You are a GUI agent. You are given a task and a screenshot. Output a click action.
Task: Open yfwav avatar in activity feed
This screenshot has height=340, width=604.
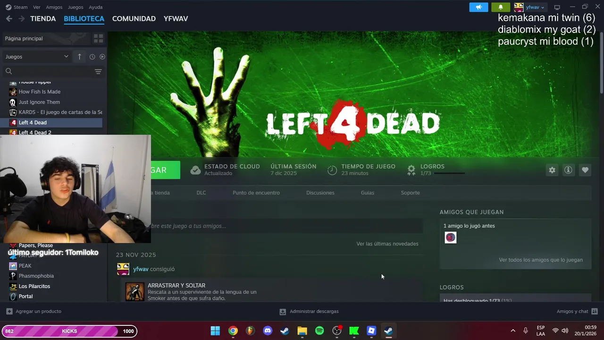(123, 269)
